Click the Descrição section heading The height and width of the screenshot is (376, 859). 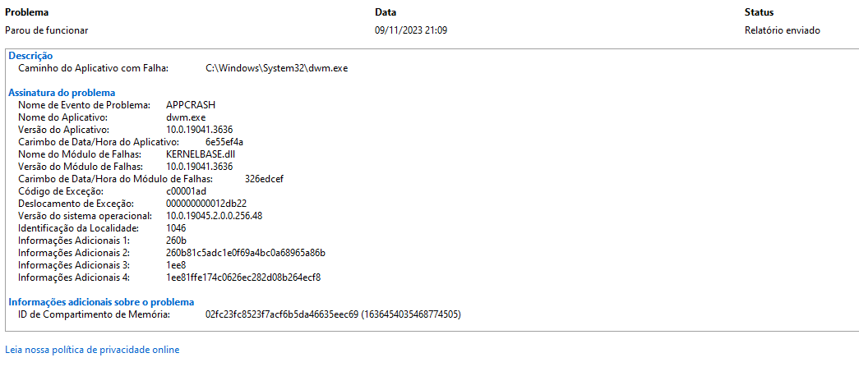coord(30,56)
